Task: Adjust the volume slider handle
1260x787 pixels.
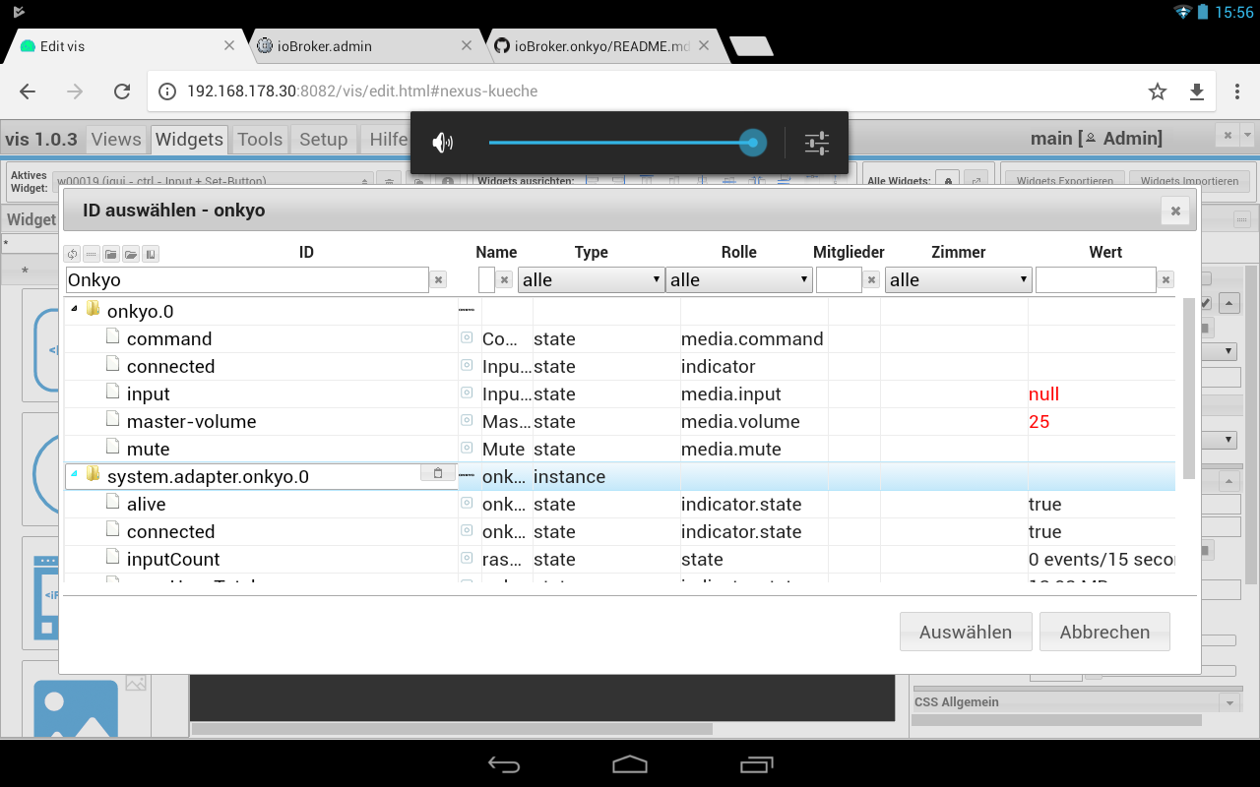Action: click(753, 143)
